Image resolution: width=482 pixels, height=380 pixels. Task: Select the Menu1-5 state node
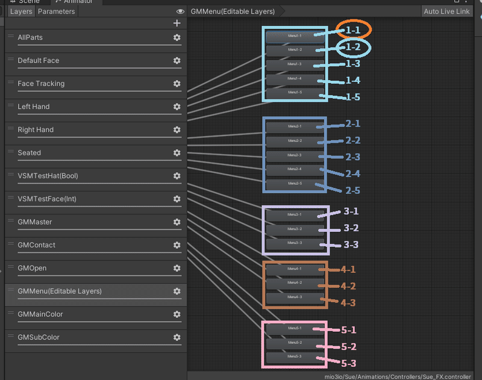[295, 93]
